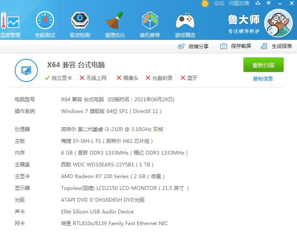Click the red X beside 无线上网
Image resolution: width=297 pixels, height=242 pixels.
82,78
